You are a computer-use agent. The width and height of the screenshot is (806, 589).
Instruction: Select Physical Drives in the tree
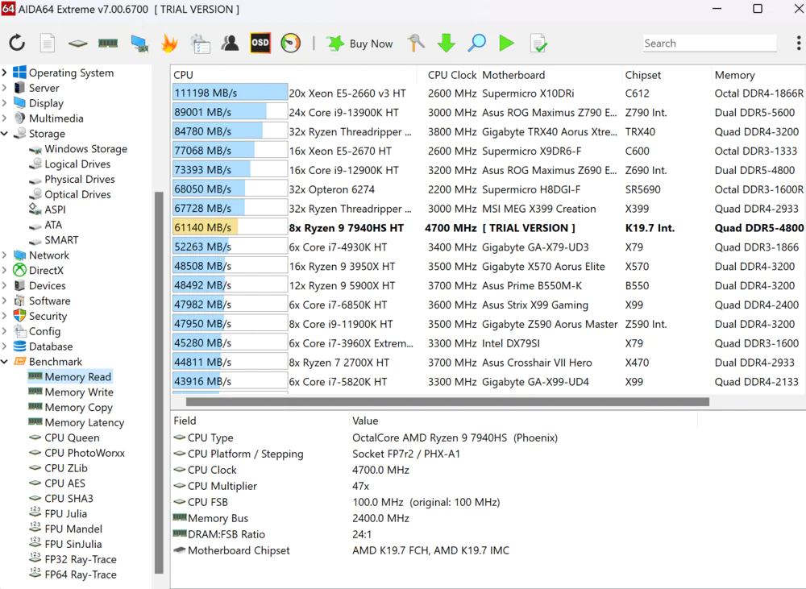(x=72, y=179)
